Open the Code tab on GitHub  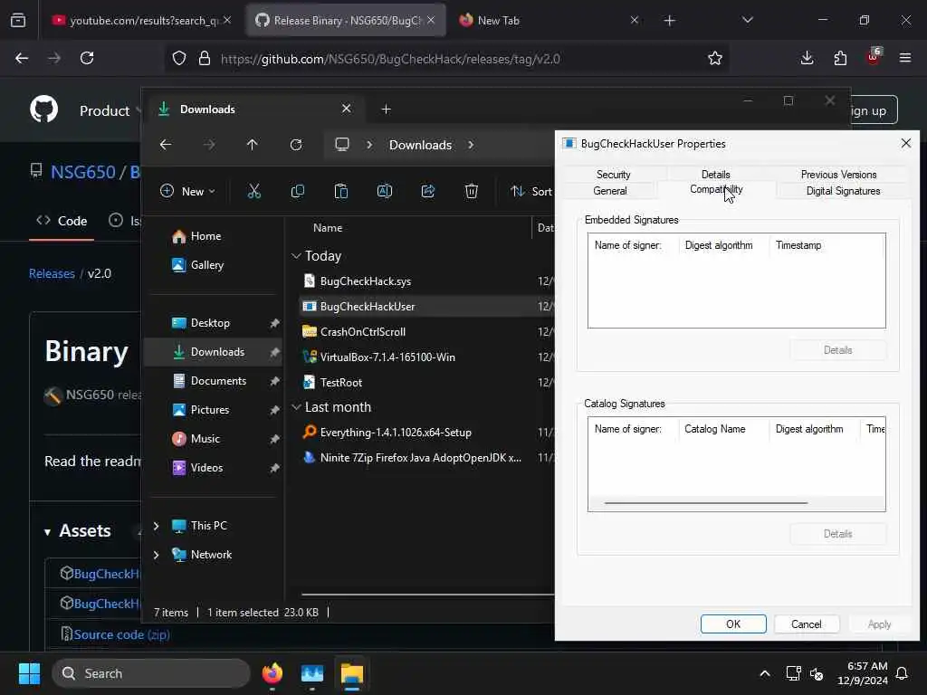[x=62, y=221]
